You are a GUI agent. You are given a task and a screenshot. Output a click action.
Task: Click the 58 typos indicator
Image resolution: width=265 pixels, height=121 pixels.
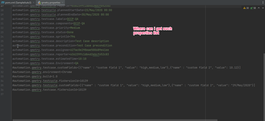coord(253,8)
